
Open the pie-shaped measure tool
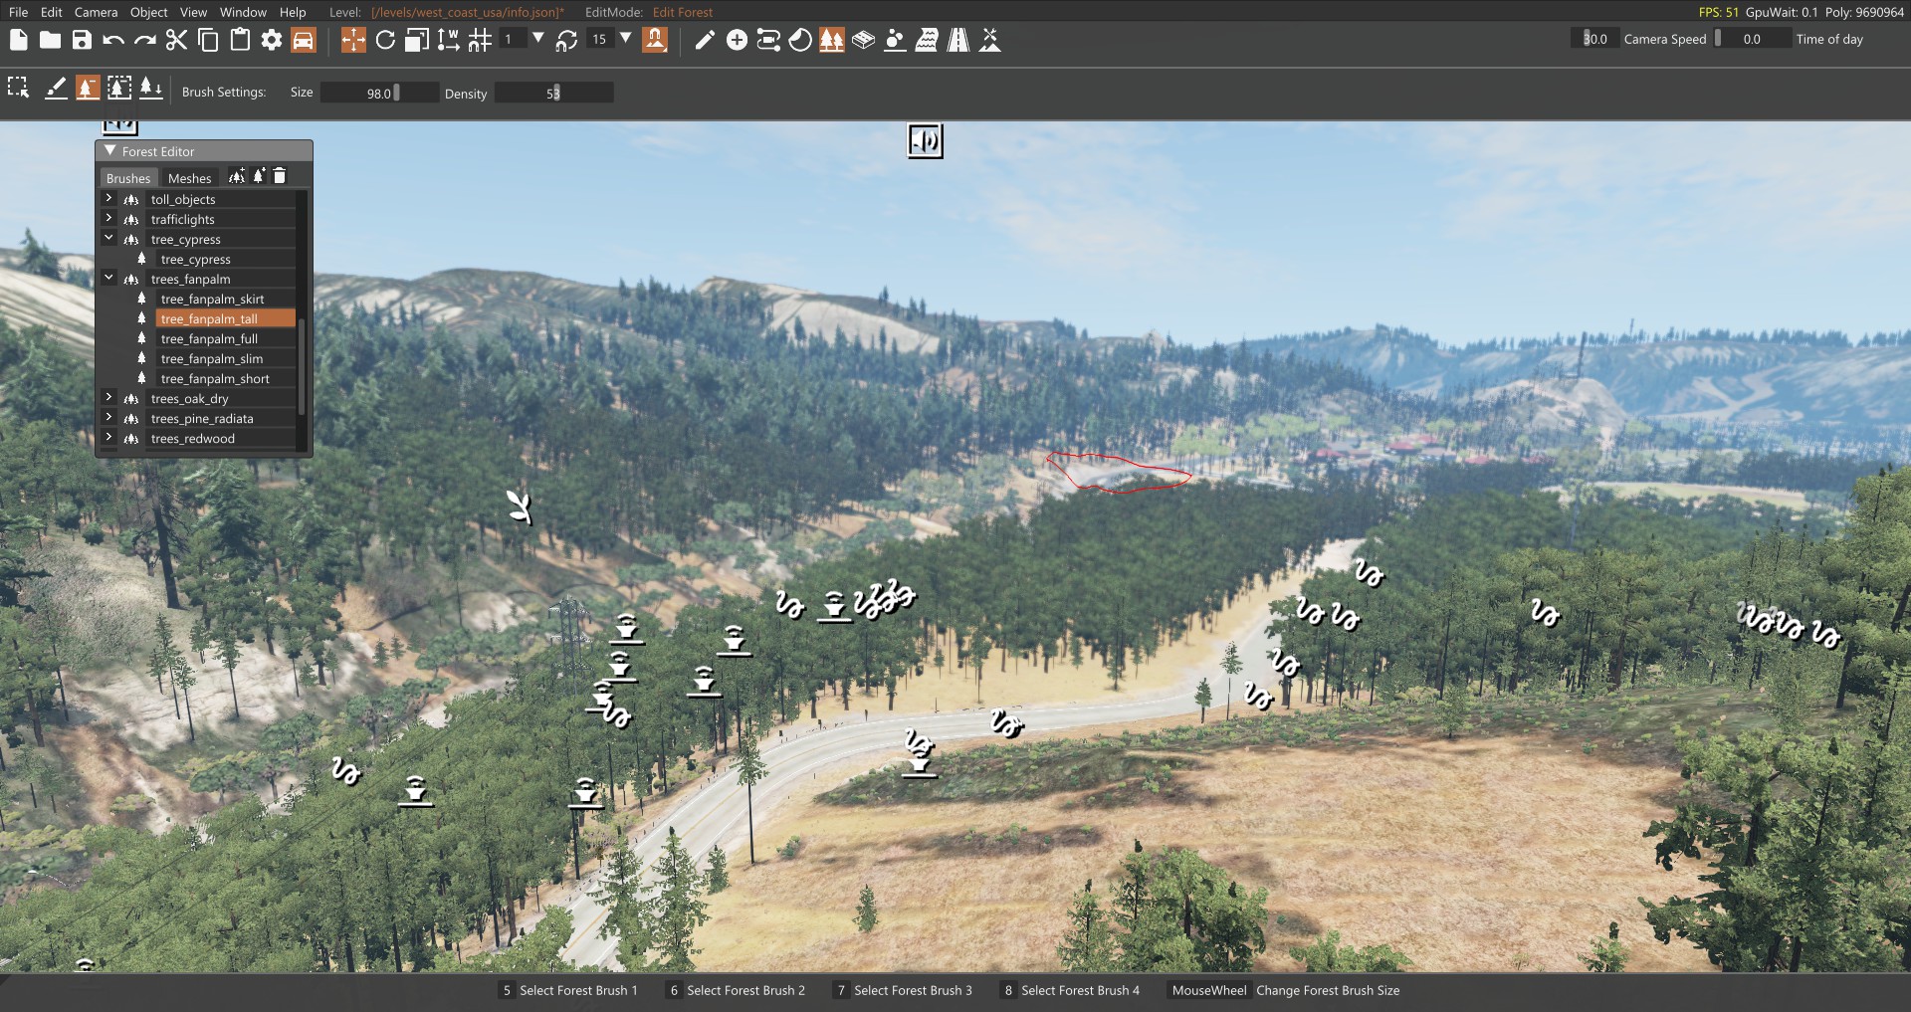coord(800,40)
